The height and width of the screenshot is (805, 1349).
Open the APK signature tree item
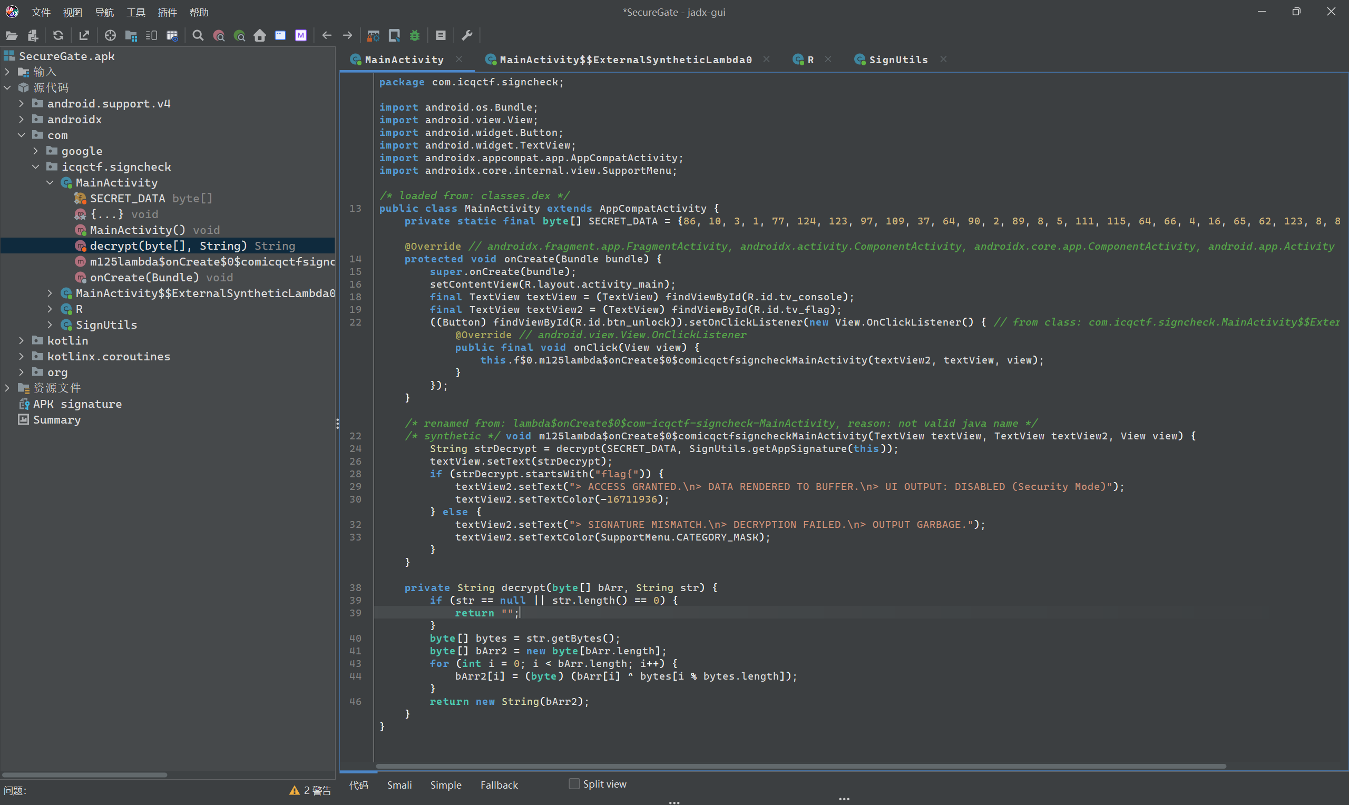70,404
